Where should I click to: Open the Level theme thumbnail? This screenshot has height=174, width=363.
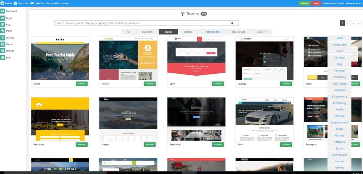click(x=196, y=58)
